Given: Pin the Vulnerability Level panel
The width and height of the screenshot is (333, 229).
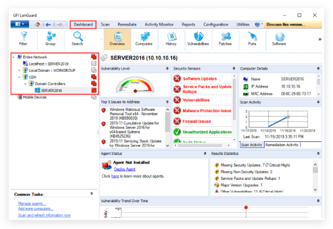Looking at the screenshot, I should pos(167,68).
